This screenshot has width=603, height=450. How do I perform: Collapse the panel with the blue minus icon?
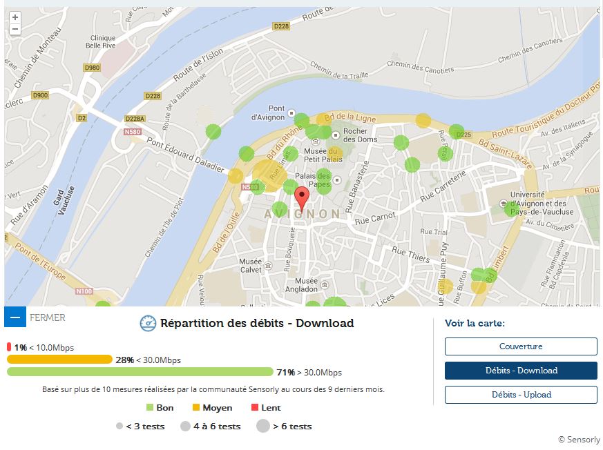coord(15,317)
